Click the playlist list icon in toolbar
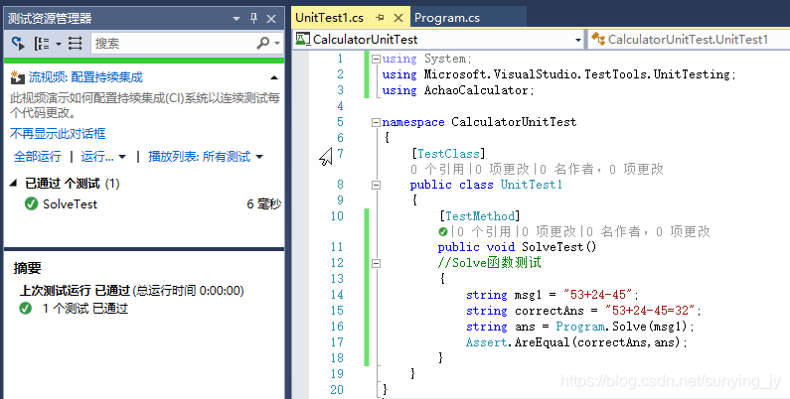This screenshot has height=399, width=790. click(76, 44)
